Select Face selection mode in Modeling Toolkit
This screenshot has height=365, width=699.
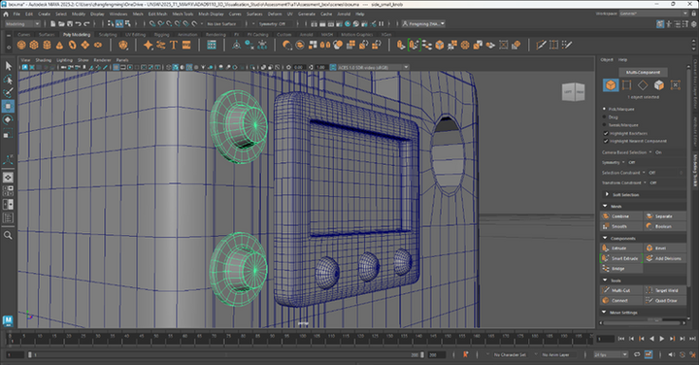coord(659,84)
